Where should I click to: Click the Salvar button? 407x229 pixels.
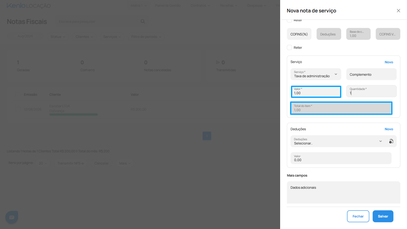coord(383,216)
